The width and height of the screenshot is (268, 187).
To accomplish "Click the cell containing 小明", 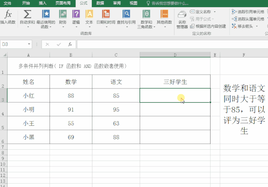I will coord(29,109).
